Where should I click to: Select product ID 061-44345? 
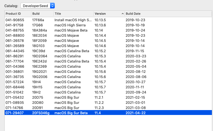pos(15,51)
